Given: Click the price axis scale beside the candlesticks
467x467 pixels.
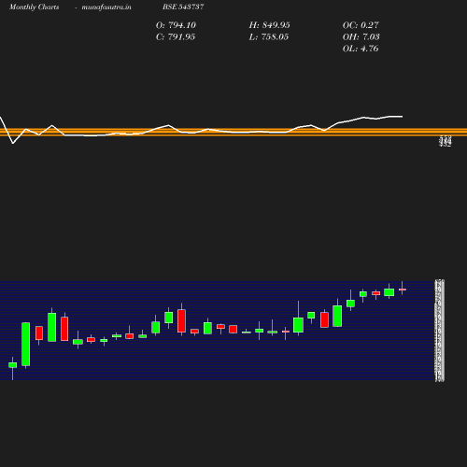Looking at the screenshot, I should [439, 331].
